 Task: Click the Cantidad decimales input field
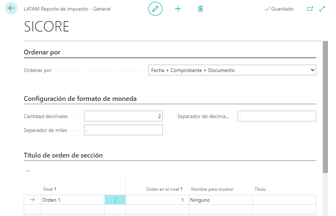[x=123, y=116]
